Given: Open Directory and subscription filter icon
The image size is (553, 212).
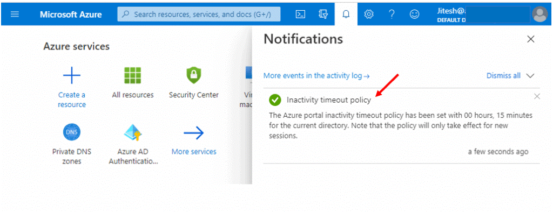Looking at the screenshot, I should pyautogui.click(x=323, y=15).
